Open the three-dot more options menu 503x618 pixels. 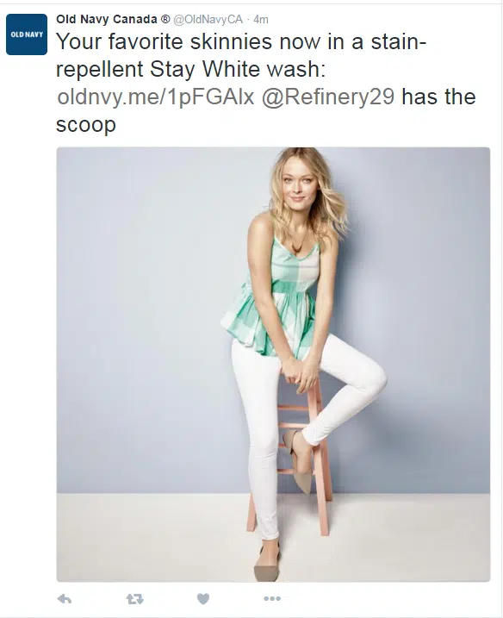tap(272, 599)
